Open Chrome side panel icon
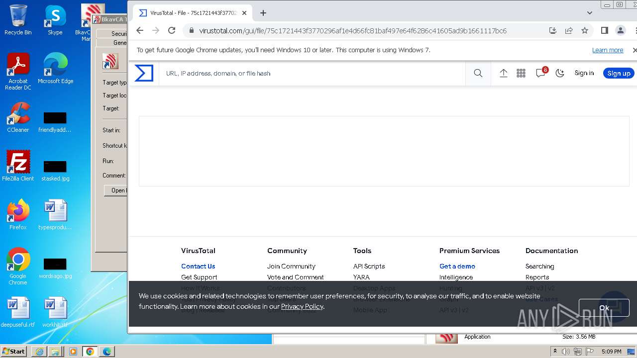Screen dimensions: 637x358 (x=605, y=30)
